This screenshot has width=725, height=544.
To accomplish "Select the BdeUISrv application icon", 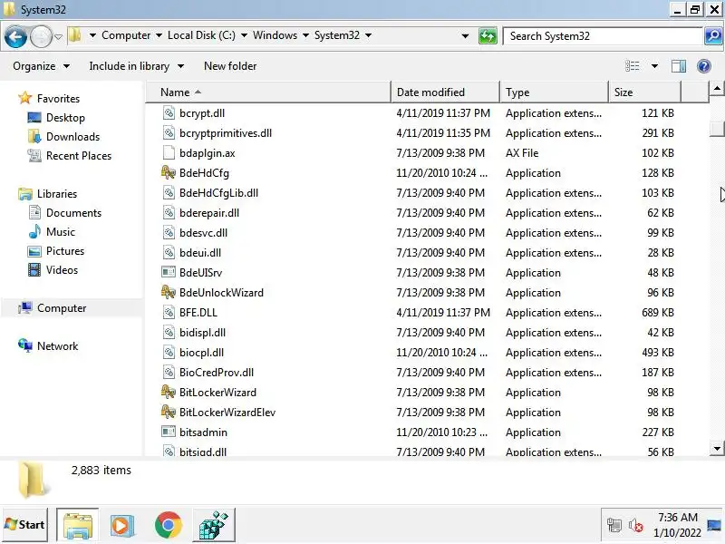I will [x=169, y=273].
